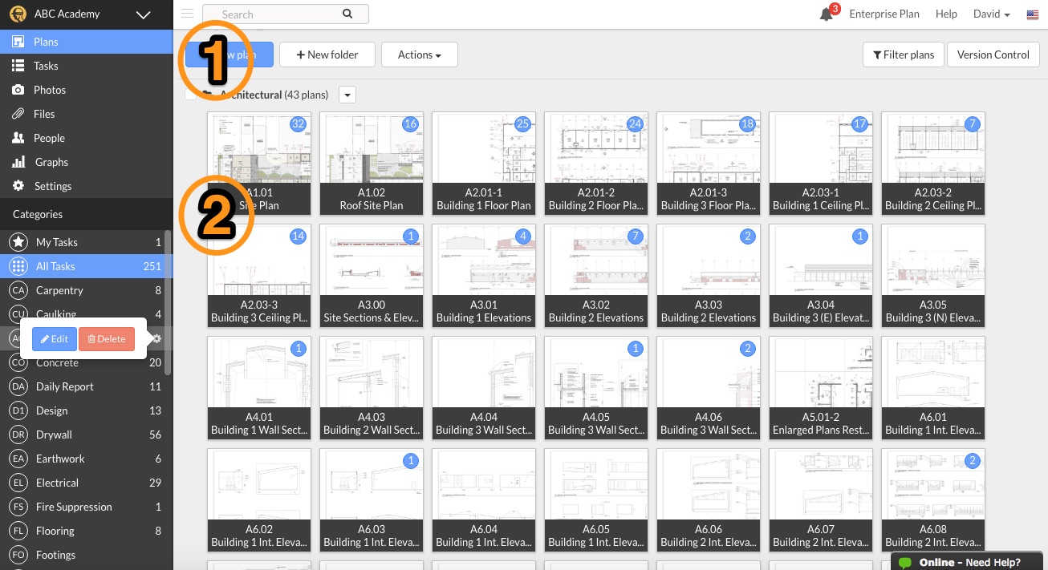Open the A1.02 Roof Site Plan thumbnail
Screen dimensions: 1048x570
tap(372, 164)
